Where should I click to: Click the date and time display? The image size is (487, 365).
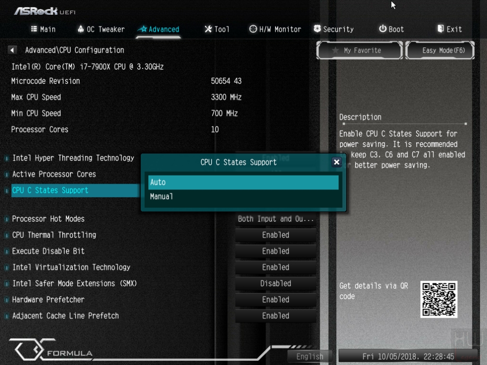pos(408,356)
